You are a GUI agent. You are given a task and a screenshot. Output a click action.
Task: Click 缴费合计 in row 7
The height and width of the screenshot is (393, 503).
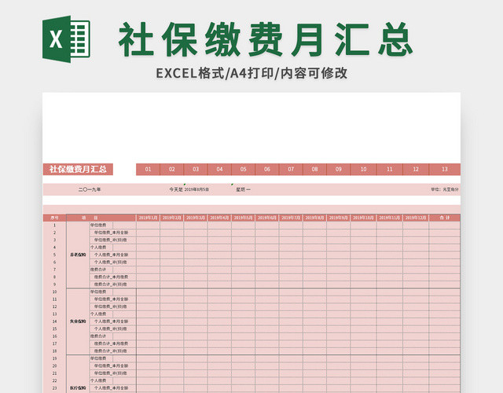click(98, 270)
